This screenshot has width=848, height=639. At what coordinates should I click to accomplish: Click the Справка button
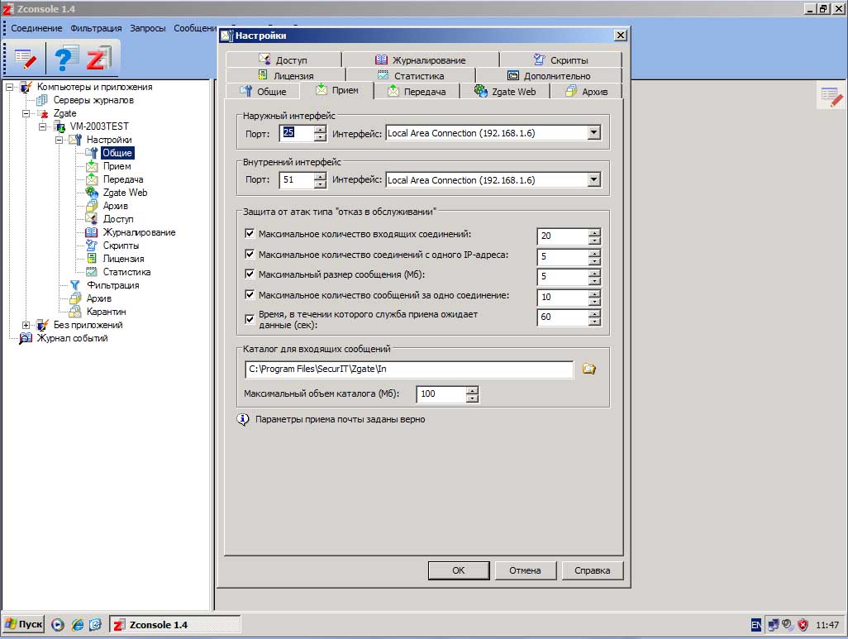coord(592,570)
